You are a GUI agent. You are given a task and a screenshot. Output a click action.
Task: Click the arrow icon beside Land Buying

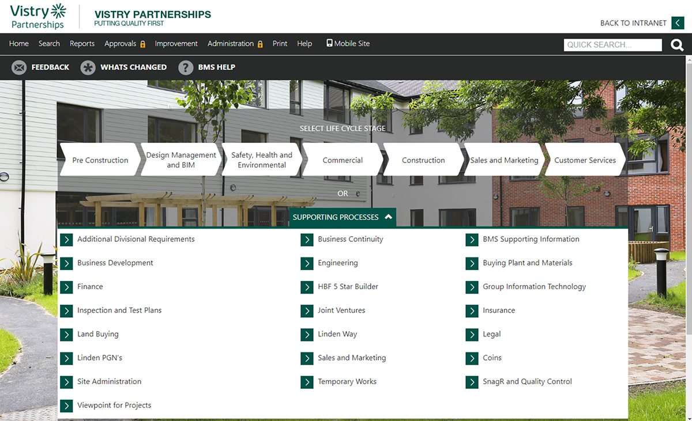[x=66, y=334]
